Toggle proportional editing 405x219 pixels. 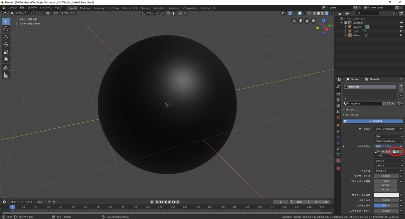coord(181,13)
